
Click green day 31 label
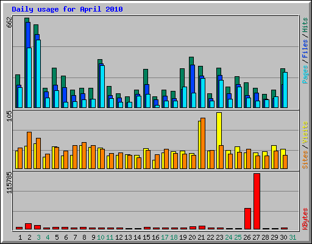click(x=292, y=237)
